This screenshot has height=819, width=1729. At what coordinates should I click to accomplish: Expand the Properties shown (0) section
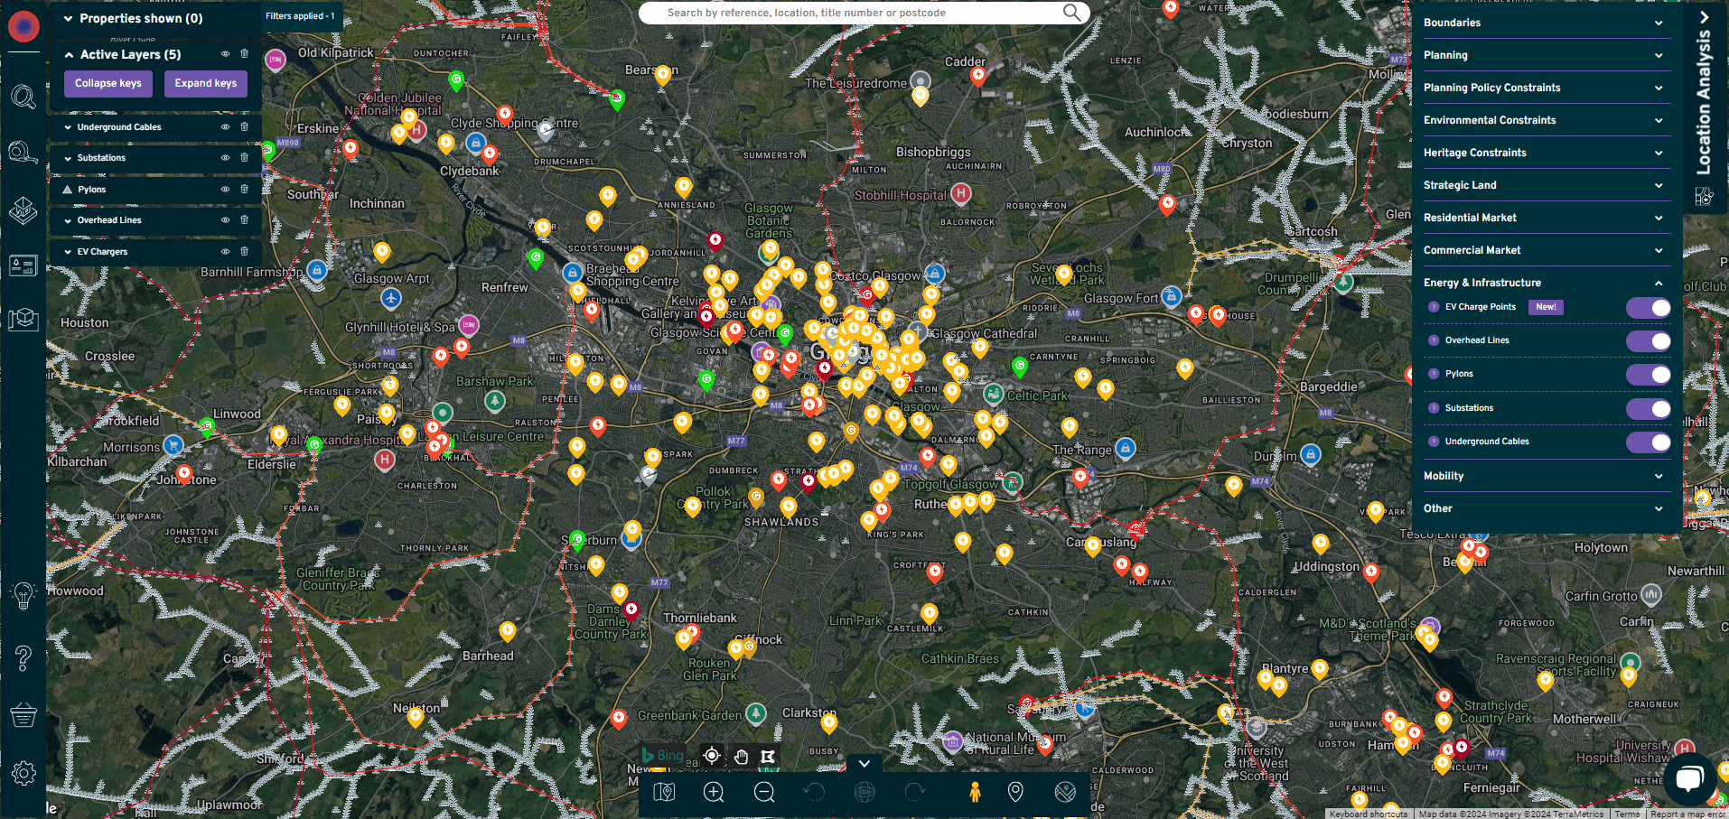pyautogui.click(x=68, y=18)
